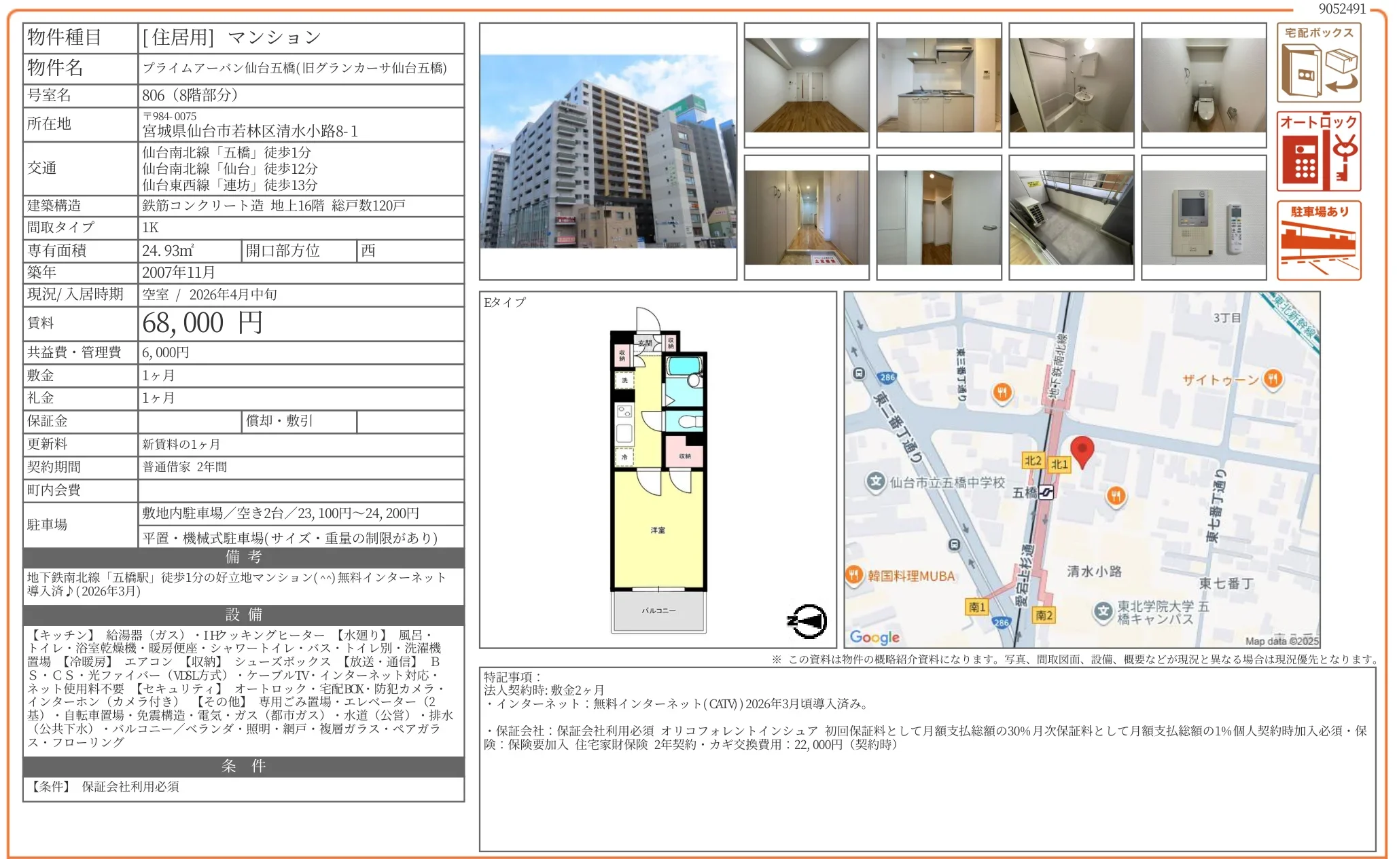The width and height of the screenshot is (1397, 859).
Task: Click the opening direction value 西
Action: point(368,251)
